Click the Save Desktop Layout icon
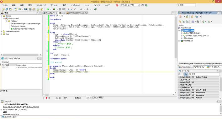 (143, 5)
